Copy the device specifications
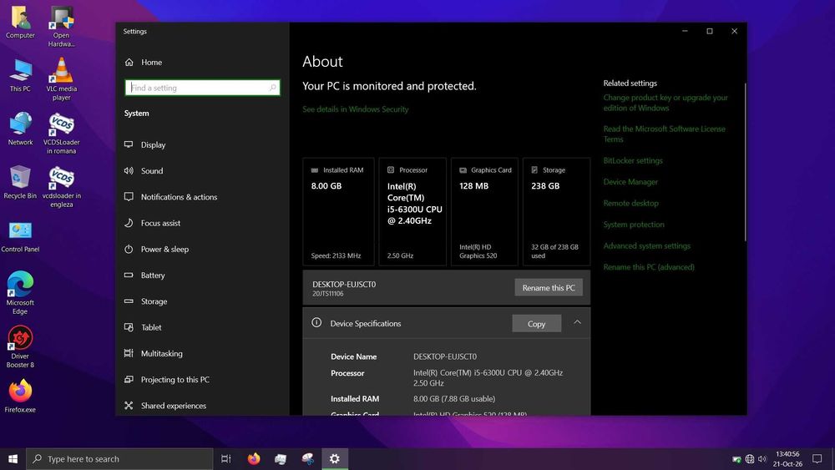 click(x=536, y=324)
